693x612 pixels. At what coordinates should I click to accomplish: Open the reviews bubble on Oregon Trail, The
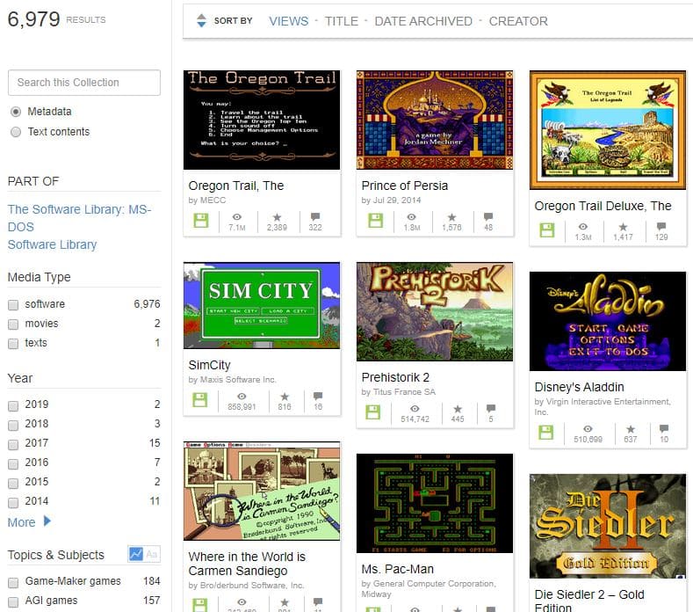pyautogui.click(x=315, y=216)
